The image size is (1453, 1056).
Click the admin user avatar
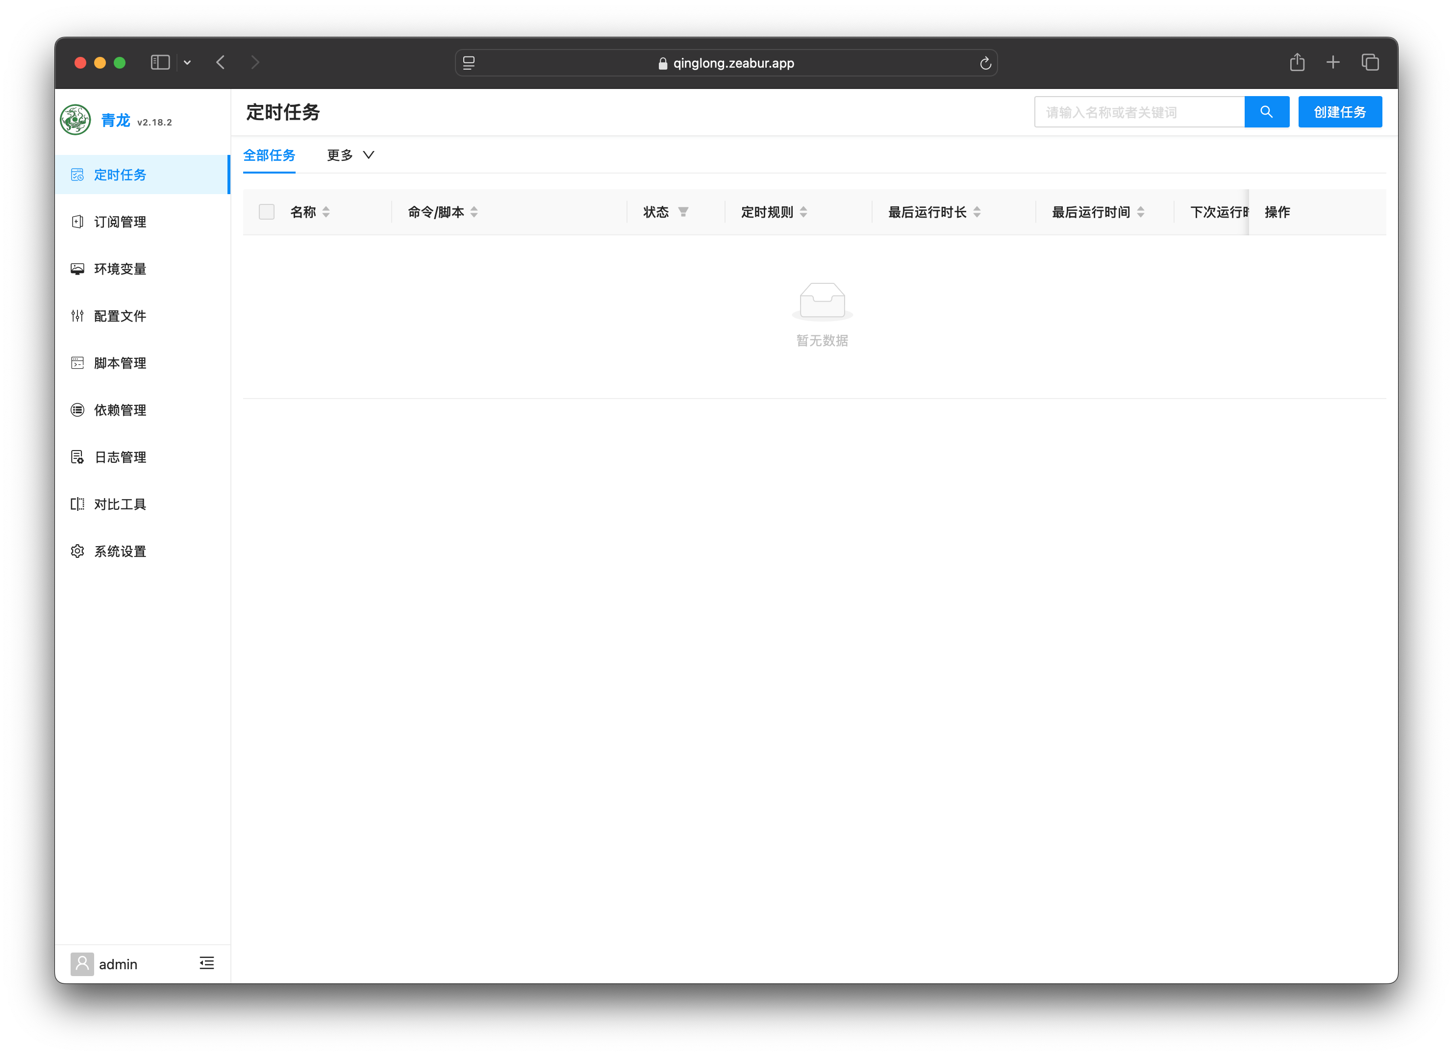(82, 964)
